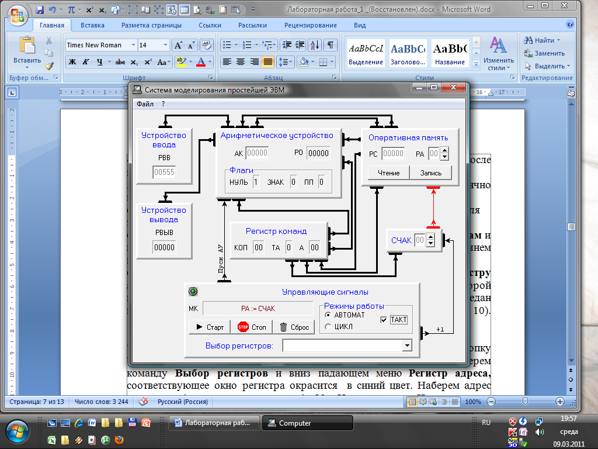Open the Выбор регистров dropdown
598x449 pixels.
click(407, 346)
